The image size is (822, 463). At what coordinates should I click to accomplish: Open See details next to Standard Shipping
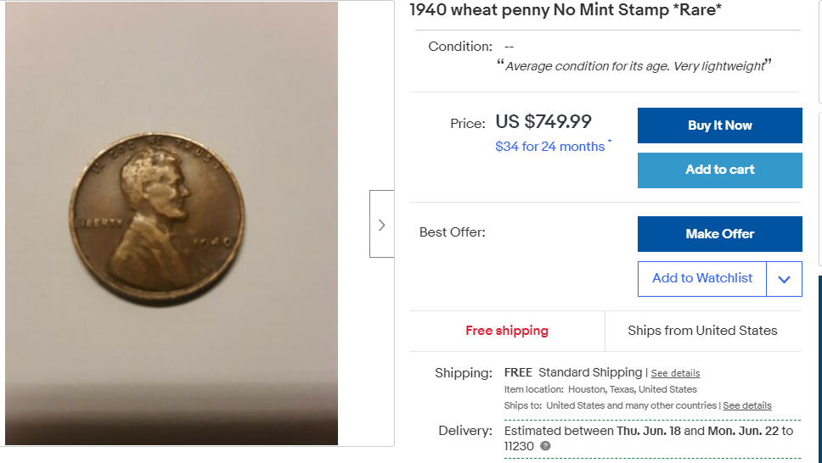(x=675, y=373)
